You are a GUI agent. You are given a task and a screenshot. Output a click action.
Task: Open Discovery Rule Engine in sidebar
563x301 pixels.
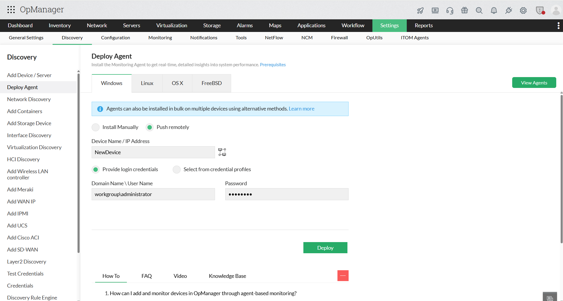pyautogui.click(x=32, y=298)
